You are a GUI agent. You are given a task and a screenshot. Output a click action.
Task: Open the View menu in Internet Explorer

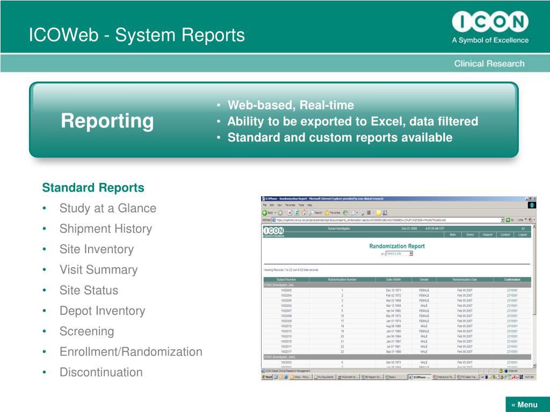(x=279, y=205)
